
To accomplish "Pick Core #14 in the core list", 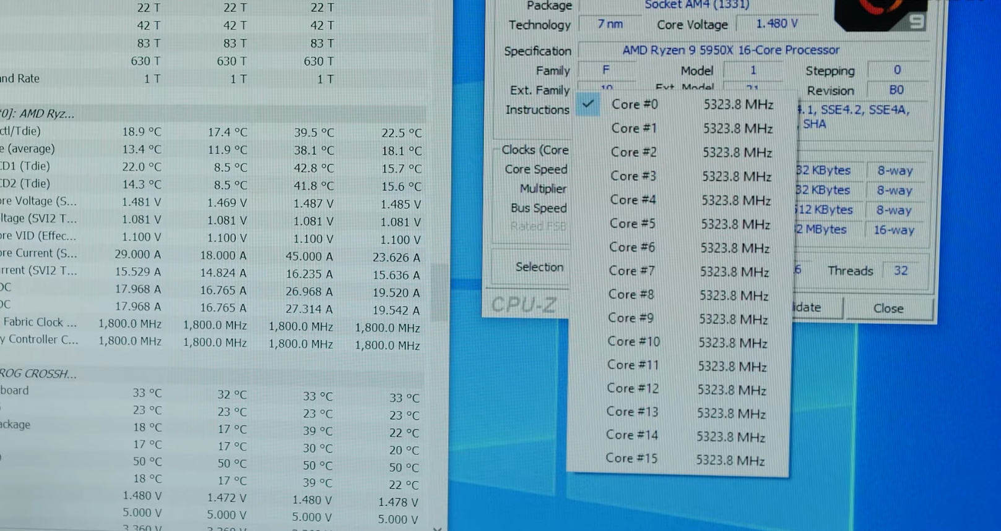I will click(x=678, y=436).
